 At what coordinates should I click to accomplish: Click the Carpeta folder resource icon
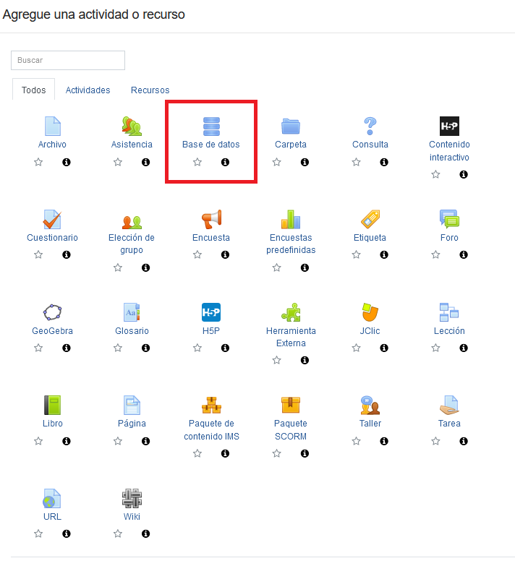pos(291,126)
